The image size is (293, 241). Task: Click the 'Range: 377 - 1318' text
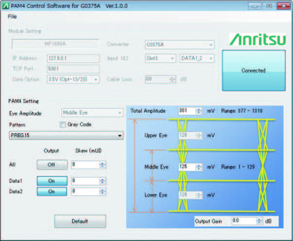tap(242, 111)
